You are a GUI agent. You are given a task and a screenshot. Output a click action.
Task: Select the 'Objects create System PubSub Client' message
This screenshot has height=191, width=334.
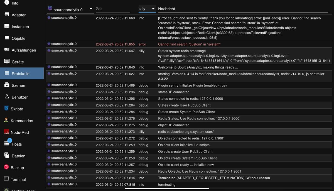click(x=187, y=158)
